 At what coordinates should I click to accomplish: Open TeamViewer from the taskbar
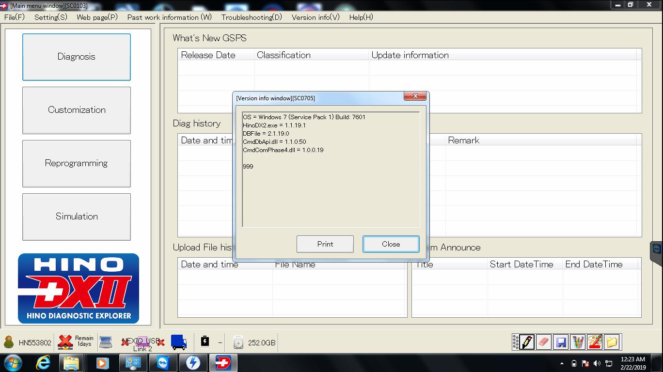163,362
